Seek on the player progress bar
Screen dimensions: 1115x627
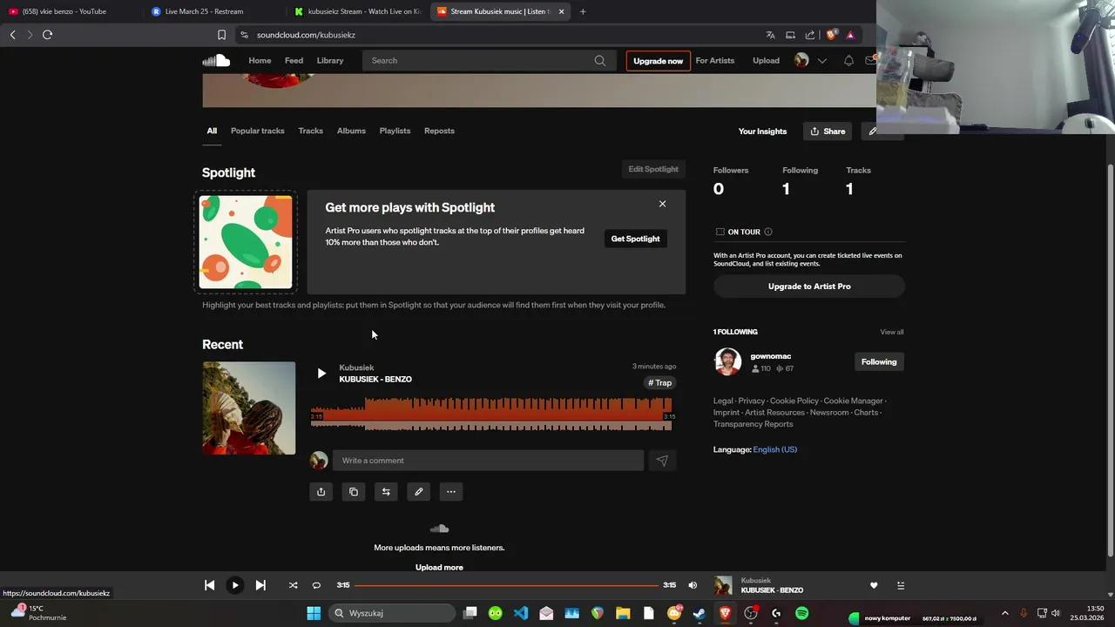(x=506, y=585)
